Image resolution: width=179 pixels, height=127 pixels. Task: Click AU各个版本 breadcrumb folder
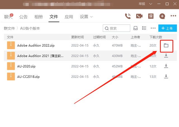point(30,28)
